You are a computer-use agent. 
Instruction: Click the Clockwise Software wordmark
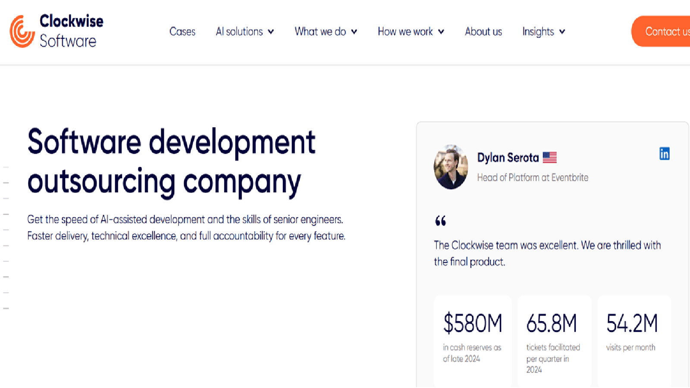[72, 31]
